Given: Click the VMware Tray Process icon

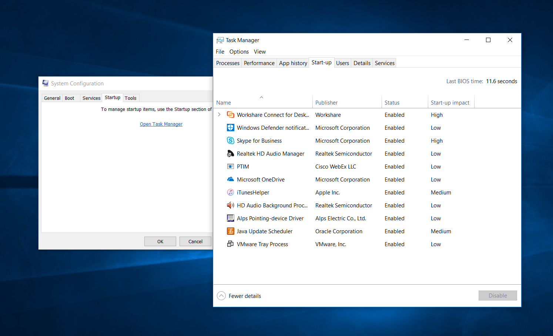Looking at the screenshot, I should point(230,244).
